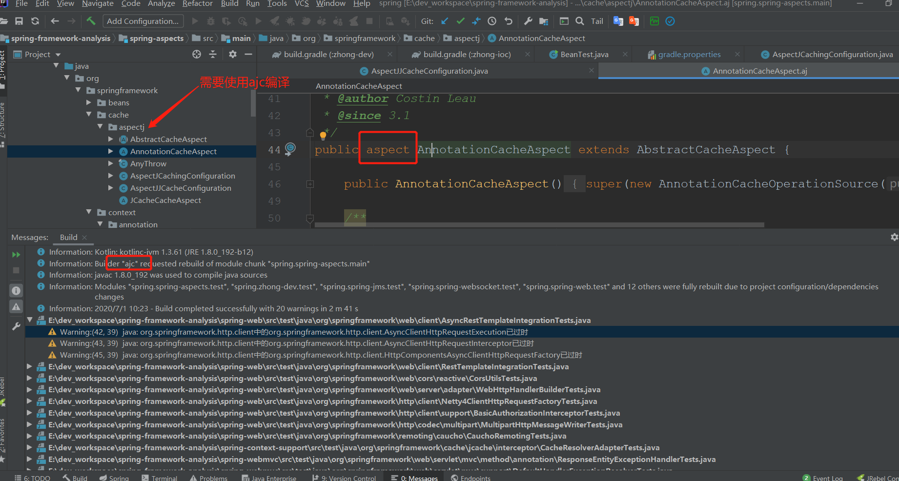Click the Save All toolbar icon
Image resolution: width=899 pixels, height=481 pixels.
coord(19,21)
